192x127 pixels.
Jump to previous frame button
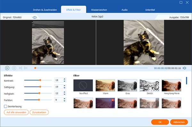click(20, 68)
